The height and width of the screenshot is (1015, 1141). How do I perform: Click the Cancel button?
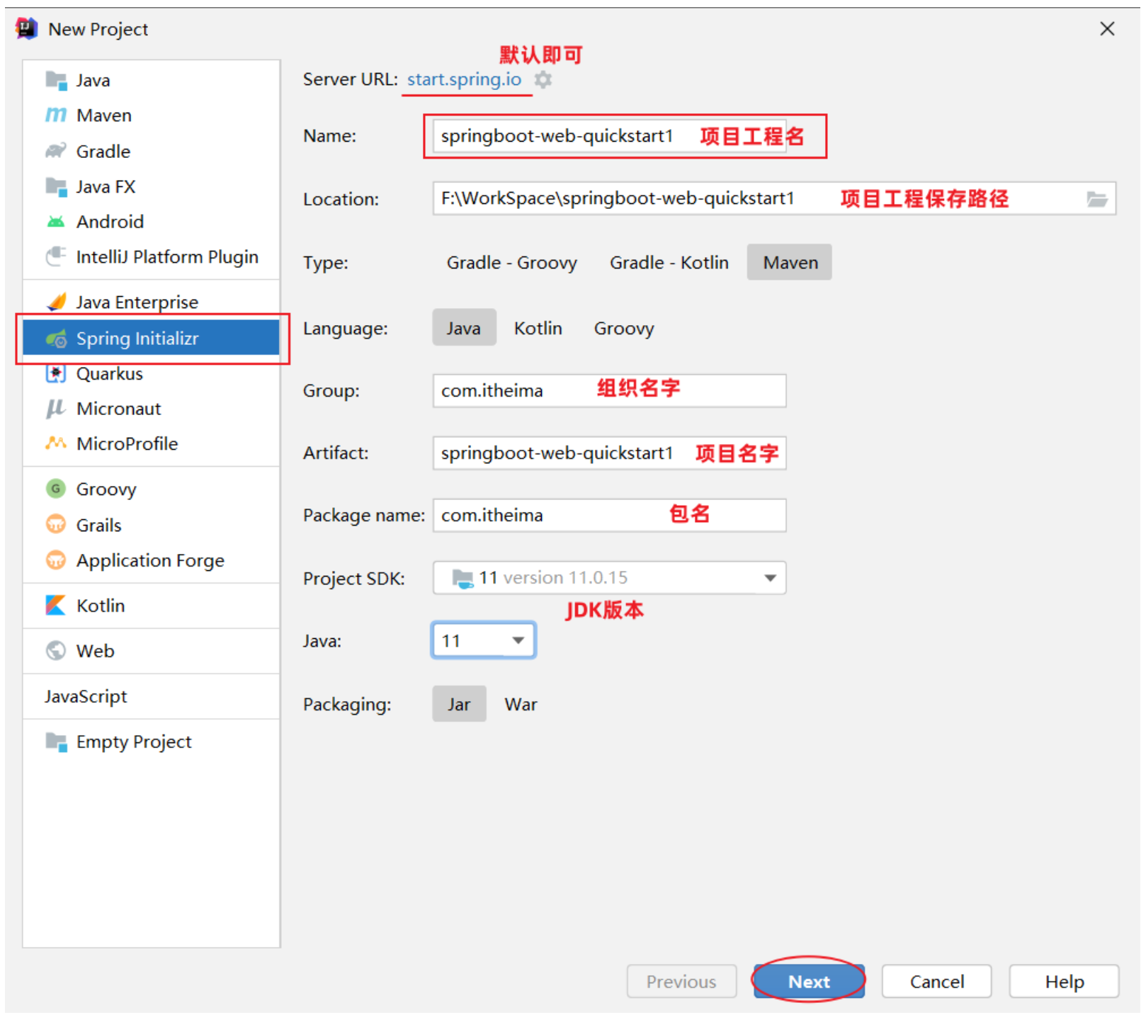tap(936, 982)
